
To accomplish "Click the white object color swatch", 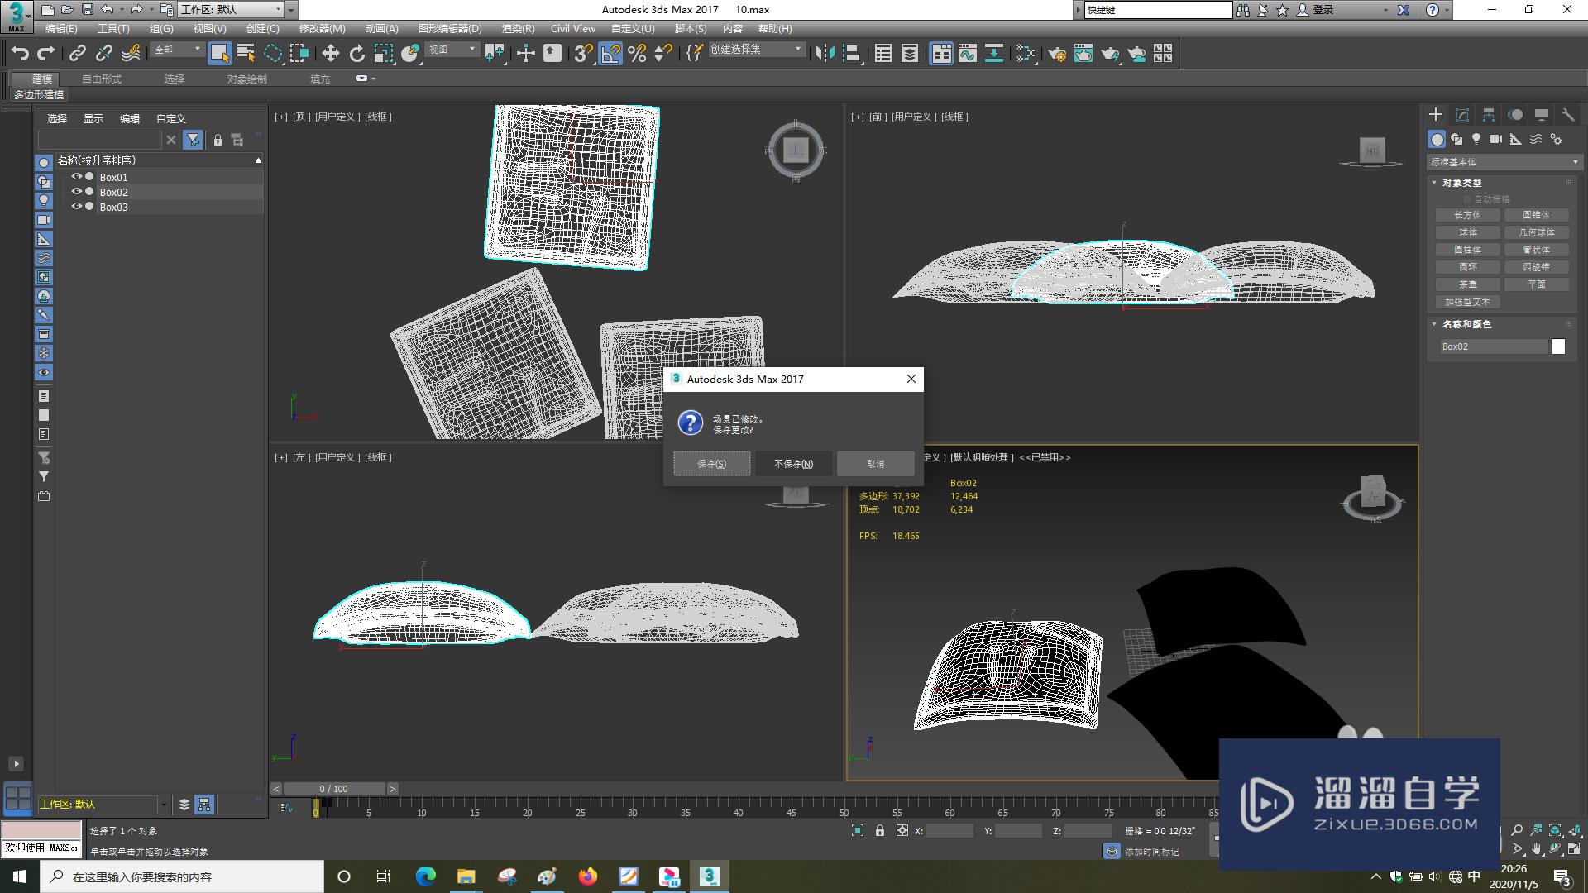I will point(1558,347).
